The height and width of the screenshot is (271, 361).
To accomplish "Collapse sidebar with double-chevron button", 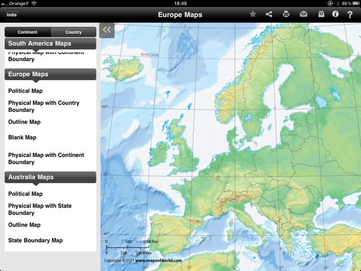I will pos(107,30).
